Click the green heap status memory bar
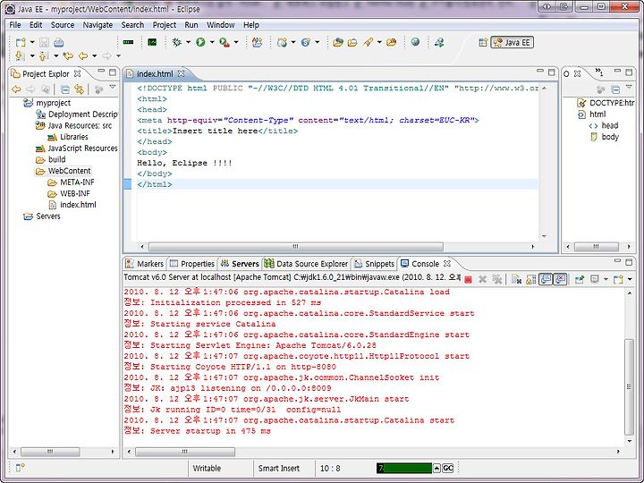This screenshot has width=644, height=483. click(404, 468)
